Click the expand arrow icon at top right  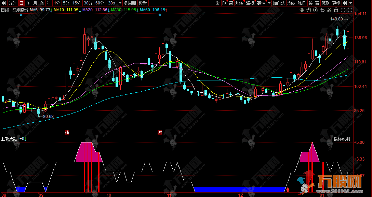click(x=345, y=3)
